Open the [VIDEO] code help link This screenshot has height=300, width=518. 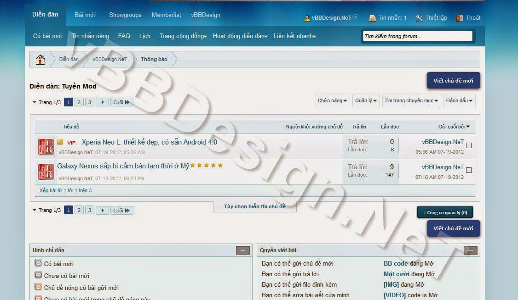394,295
